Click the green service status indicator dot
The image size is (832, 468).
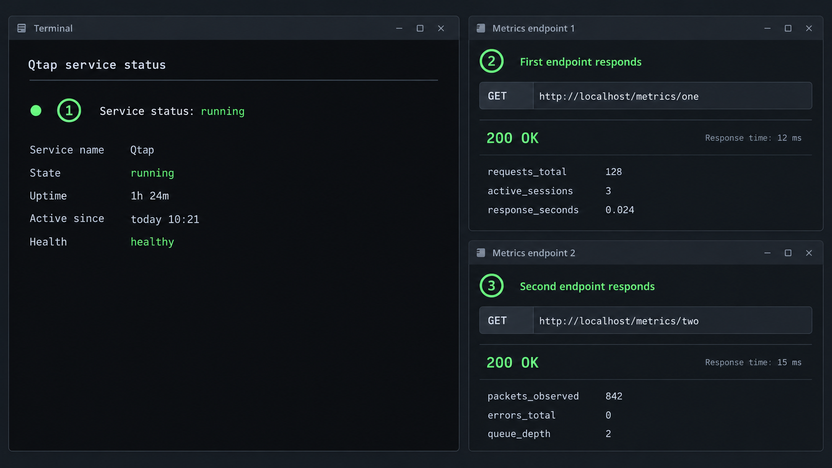pos(36,110)
